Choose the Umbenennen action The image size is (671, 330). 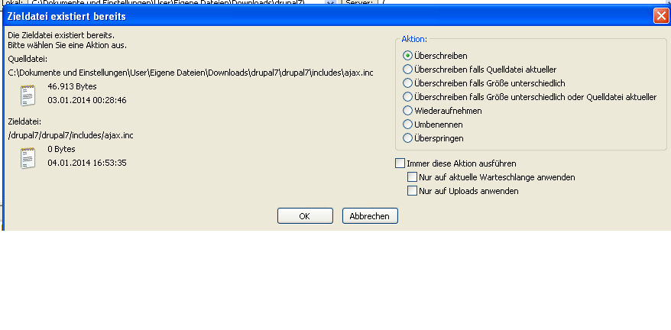click(x=407, y=125)
